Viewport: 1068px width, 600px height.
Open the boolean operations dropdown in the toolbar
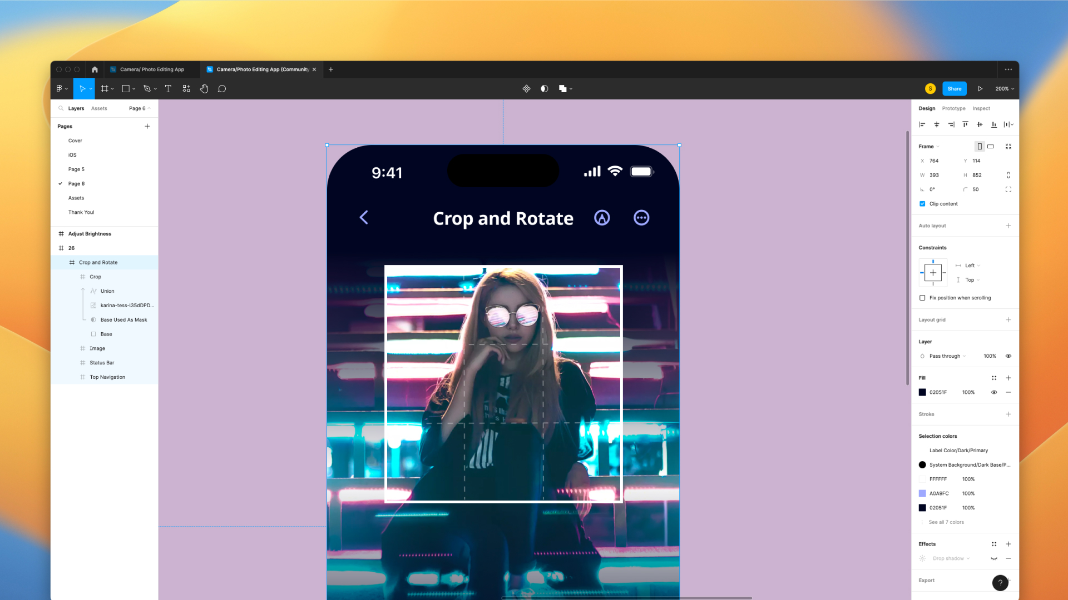(x=570, y=88)
